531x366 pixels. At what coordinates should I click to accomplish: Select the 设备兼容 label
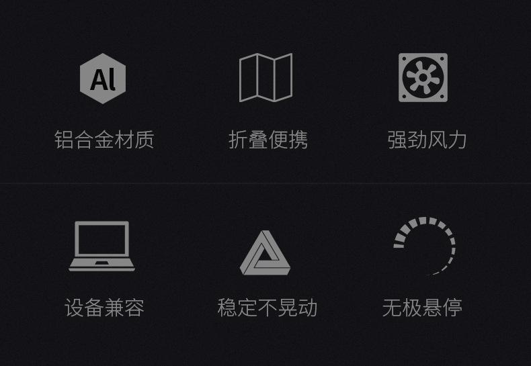tap(104, 308)
